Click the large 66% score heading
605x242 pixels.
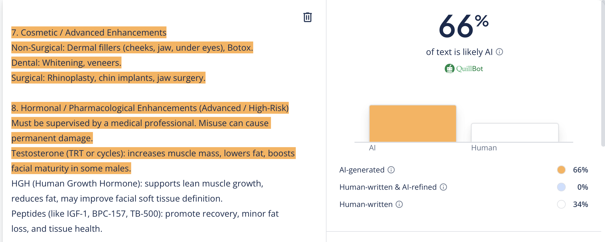pos(463,26)
